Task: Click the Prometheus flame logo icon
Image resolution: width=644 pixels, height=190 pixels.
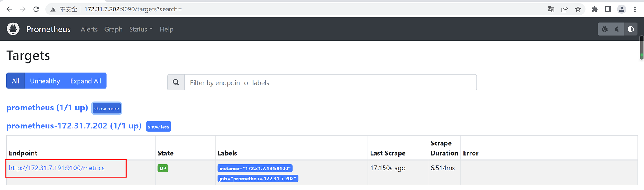Action: [x=13, y=29]
